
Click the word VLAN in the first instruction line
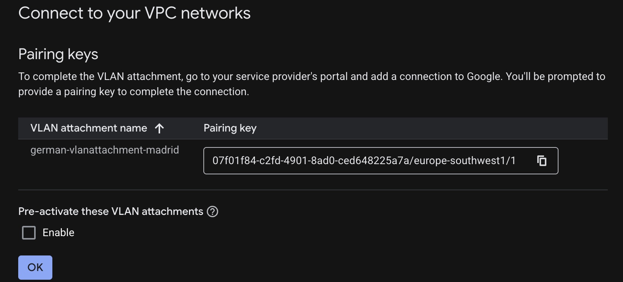point(110,77)
